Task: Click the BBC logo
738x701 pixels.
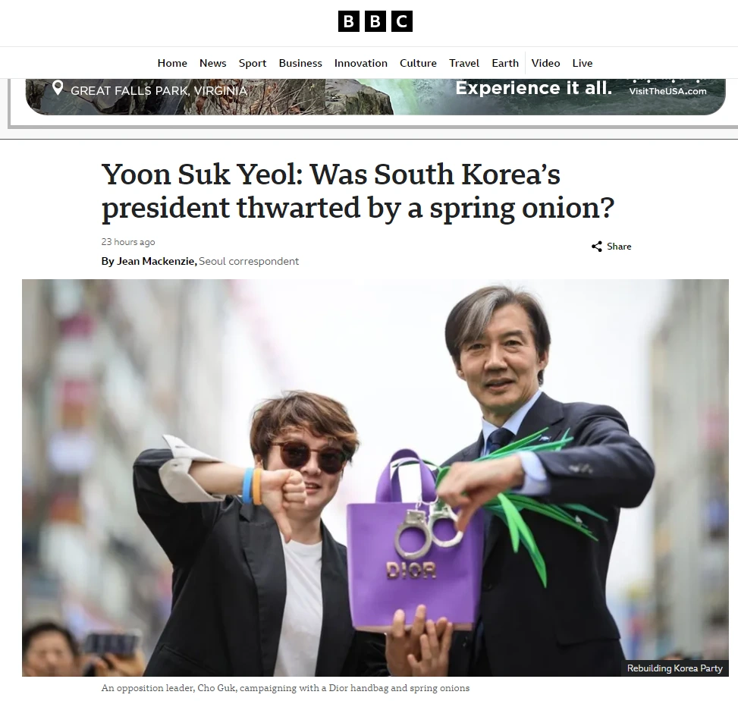Action: 375,22
